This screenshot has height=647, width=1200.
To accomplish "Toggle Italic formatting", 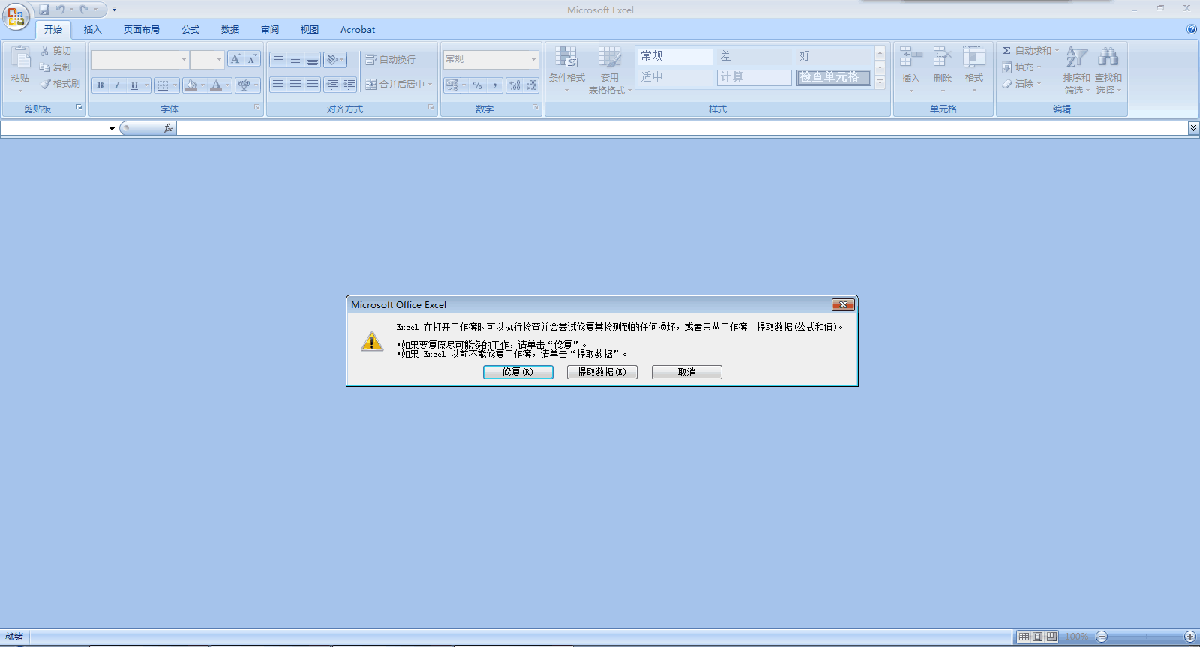I will 117,85.
